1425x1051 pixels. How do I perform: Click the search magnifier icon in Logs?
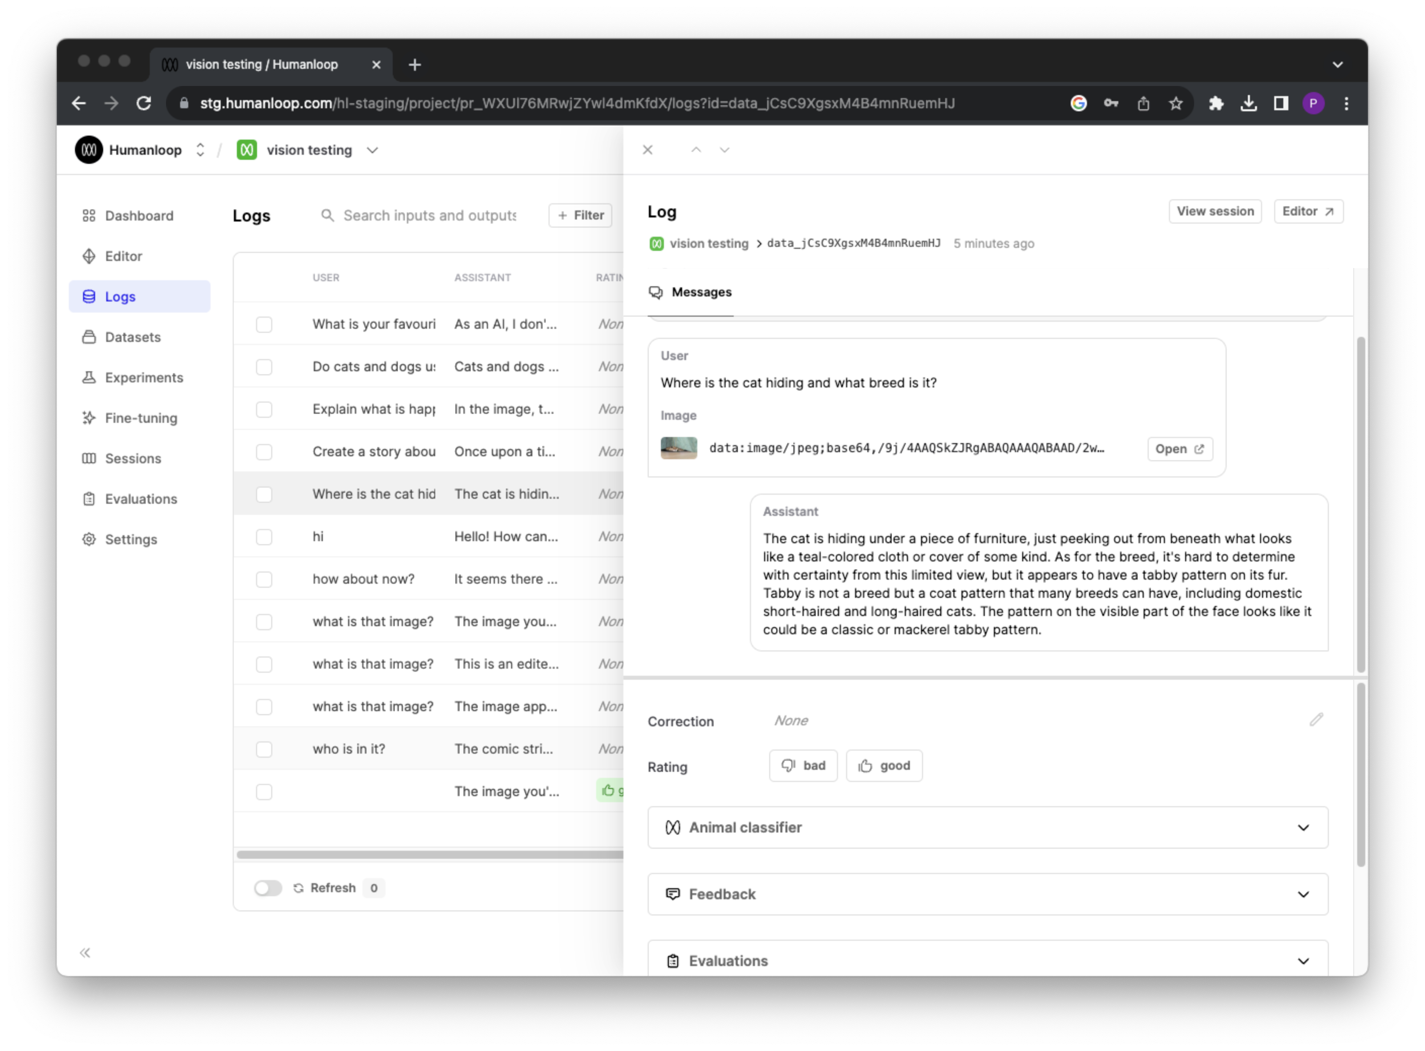coord(327,215)
